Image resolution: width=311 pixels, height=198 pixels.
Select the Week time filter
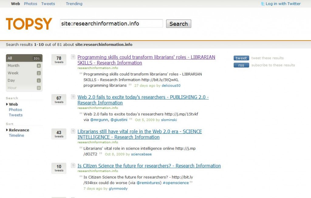(x=24, y=73)
